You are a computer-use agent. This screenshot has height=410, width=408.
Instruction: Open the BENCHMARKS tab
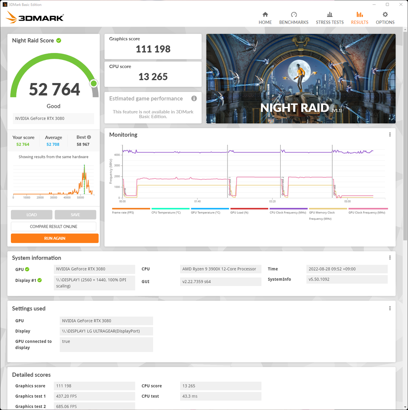pyautogui.click(x=294, y=18)
